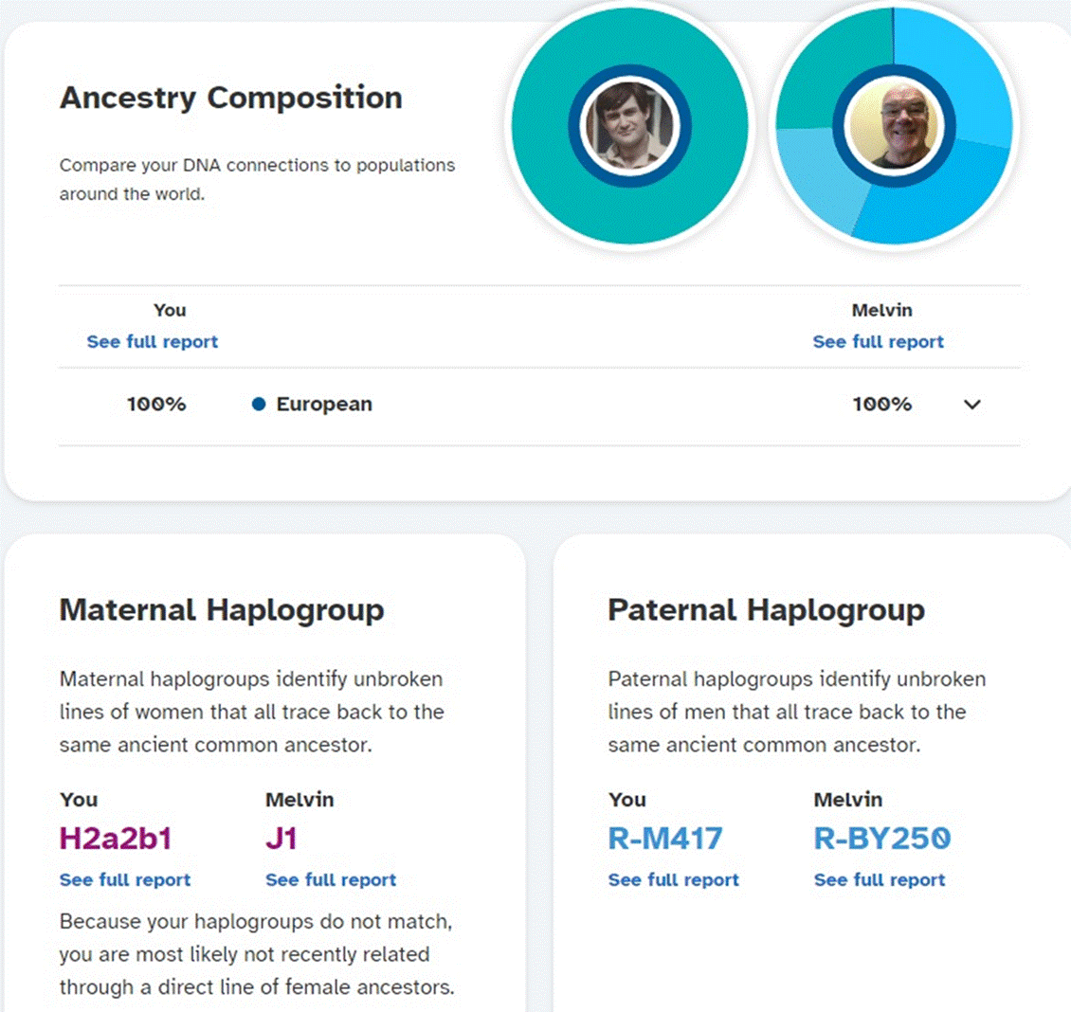Click the R-BY250 paternal haplogroup label

point(881,839)
